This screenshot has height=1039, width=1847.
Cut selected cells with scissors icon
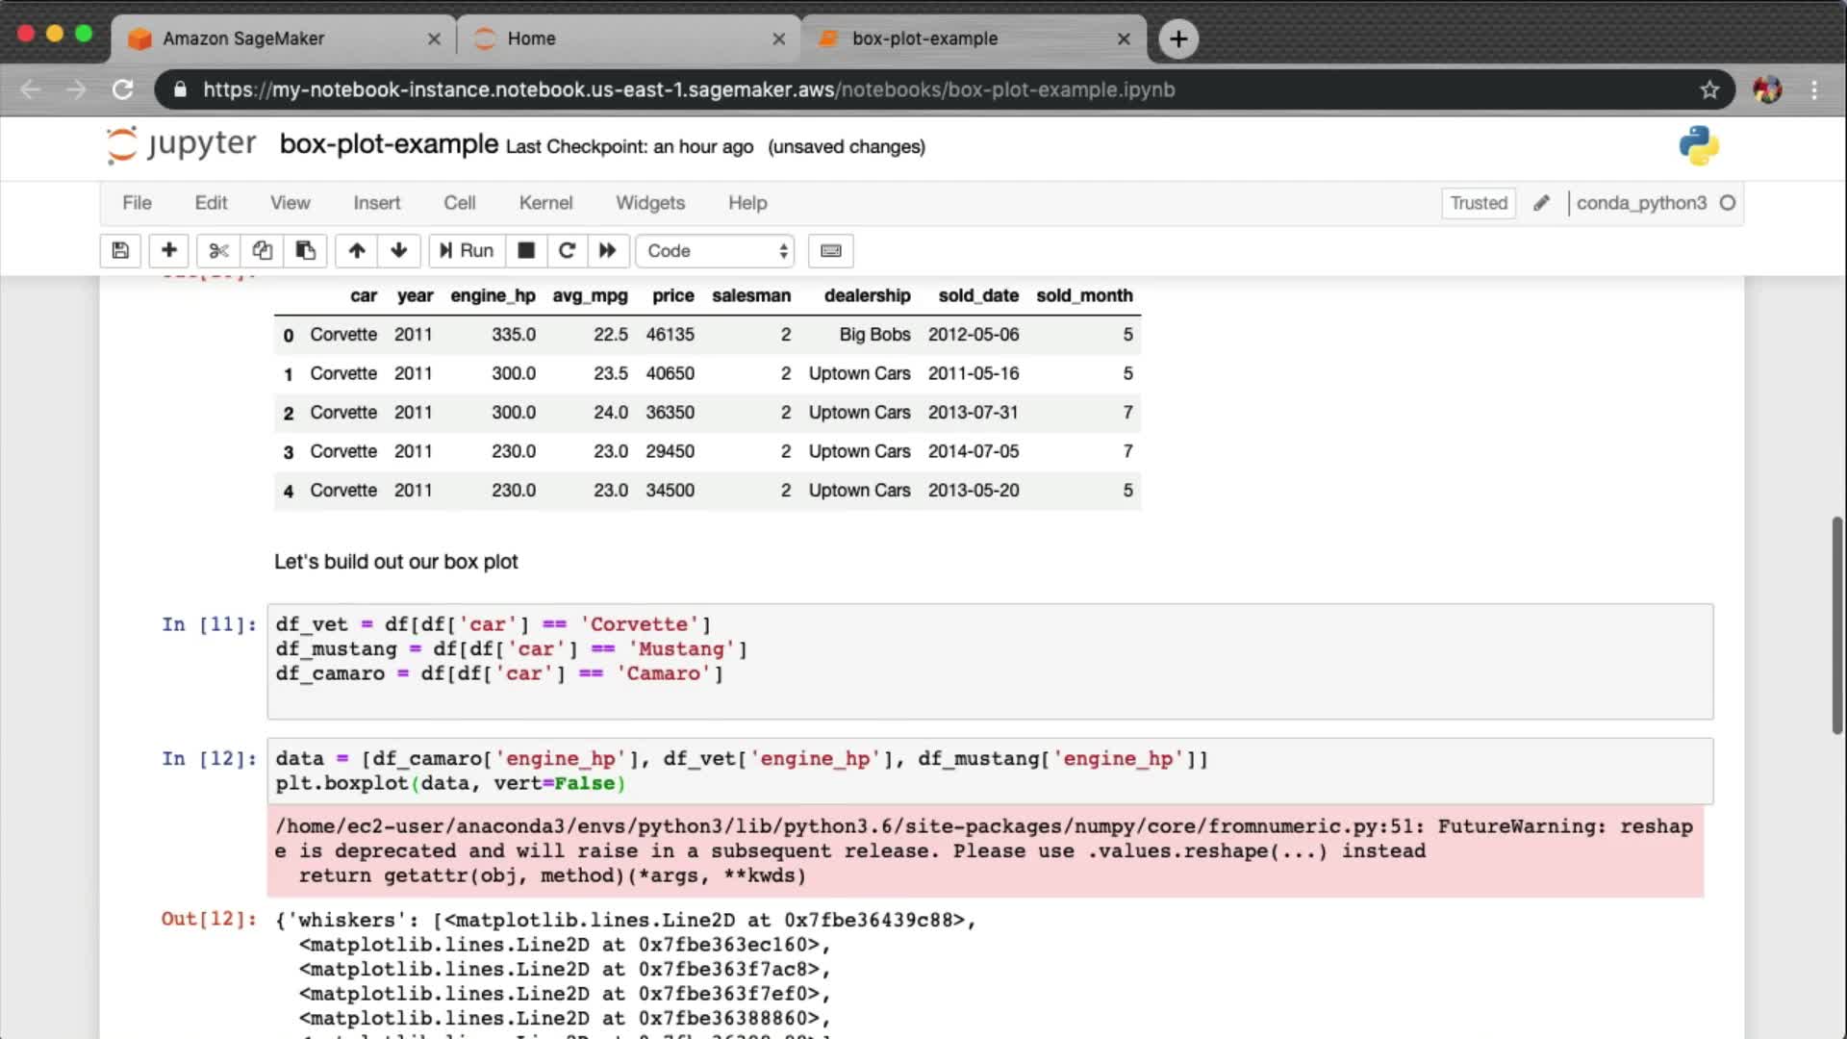tap(218, 251)
